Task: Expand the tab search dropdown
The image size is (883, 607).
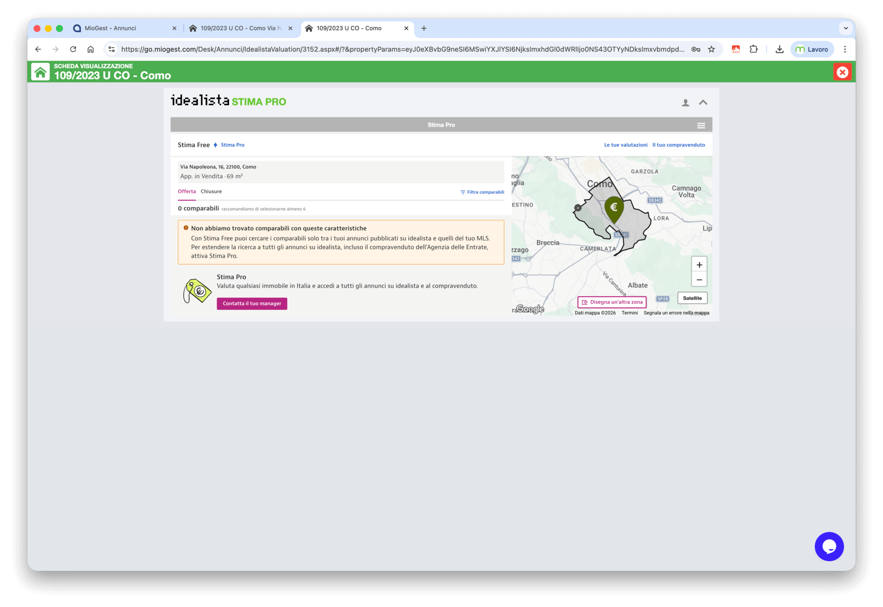Action: (846, 28)
